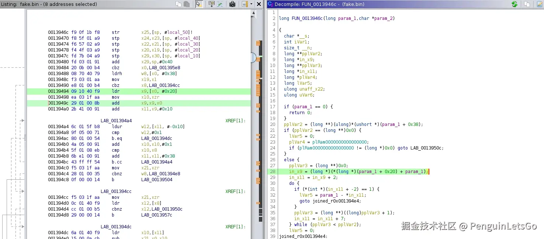The width and height of the screenshot is (544, 239).
Task: Copy decompiler text using the copy icon
Action: [x=527, y=4]
